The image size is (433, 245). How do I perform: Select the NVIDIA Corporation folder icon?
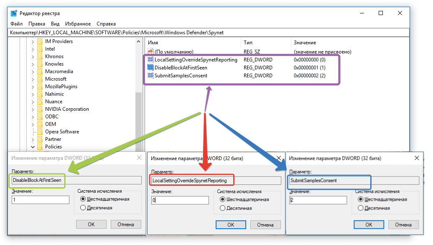(x=40, y=109)
